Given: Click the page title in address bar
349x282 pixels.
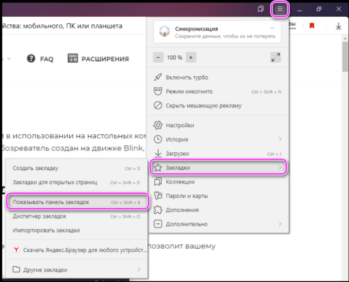Looking at the screenshot, I should pyautogui.click(x=62, y=26).
